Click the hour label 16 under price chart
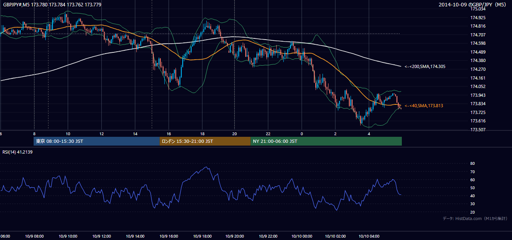 tap(169, 134)
